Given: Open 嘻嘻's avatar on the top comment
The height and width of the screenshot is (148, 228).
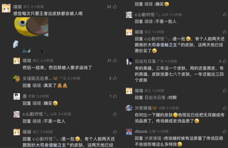Looking at the screenshot, I should click(6, 8).
